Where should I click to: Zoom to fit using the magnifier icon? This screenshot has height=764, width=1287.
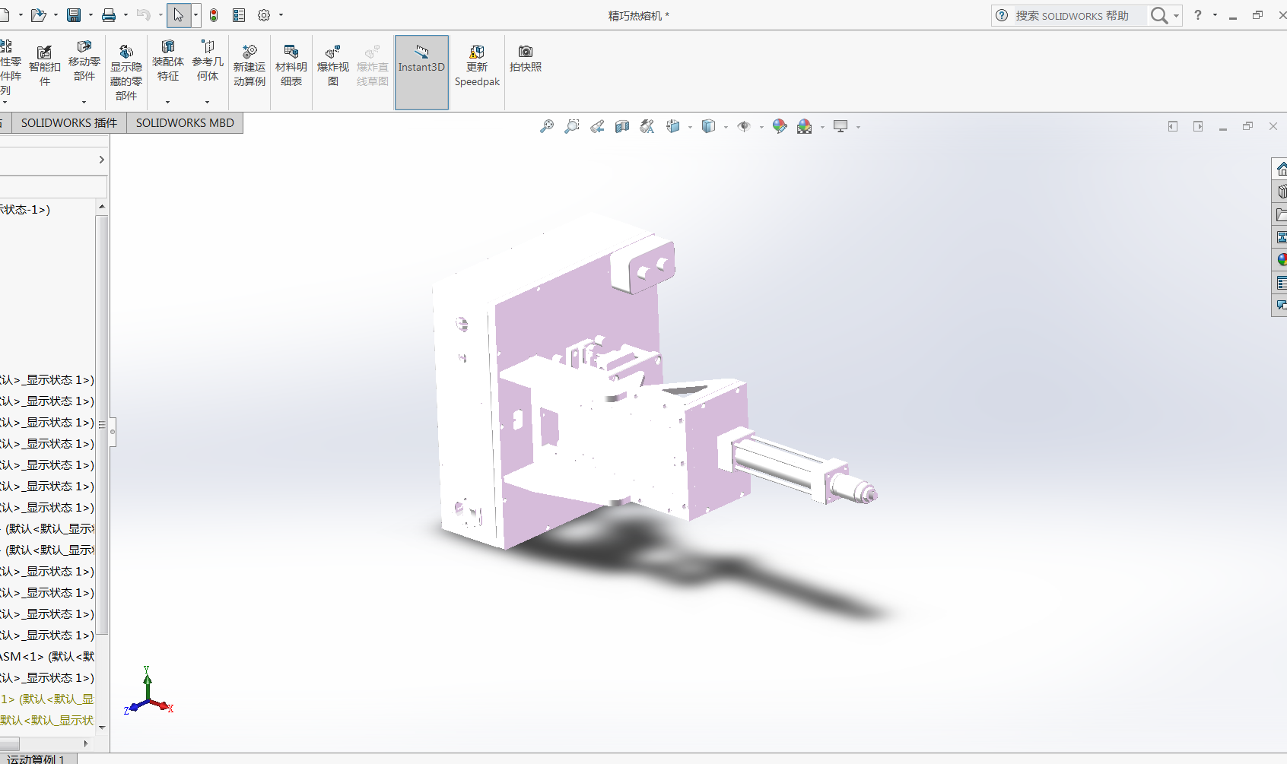[x=547, y=127]
